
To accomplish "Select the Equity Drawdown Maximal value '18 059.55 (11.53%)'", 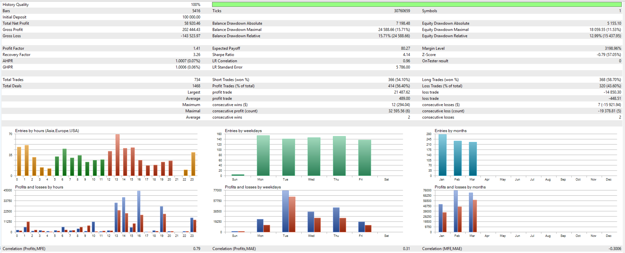I will pyautogui.click(x=605, y=30).
